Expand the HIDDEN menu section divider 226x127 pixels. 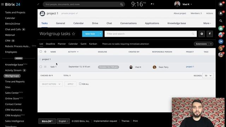19,58
